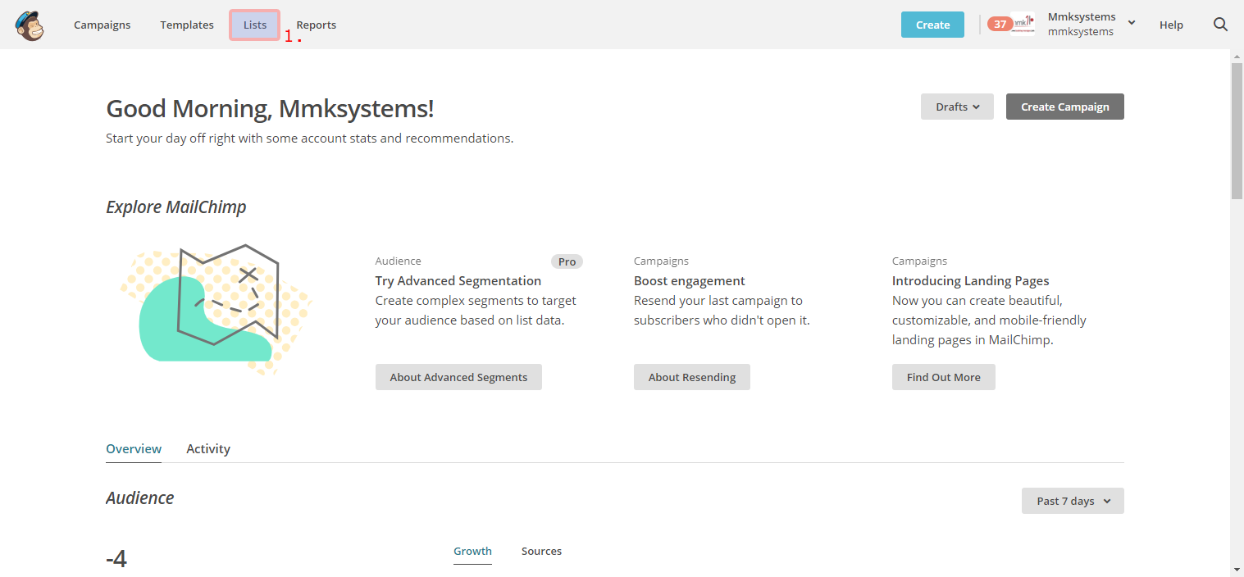Click the scrollbar down arrow
This screenshot has width=1244, height=577.
[x=1237, y=569]
